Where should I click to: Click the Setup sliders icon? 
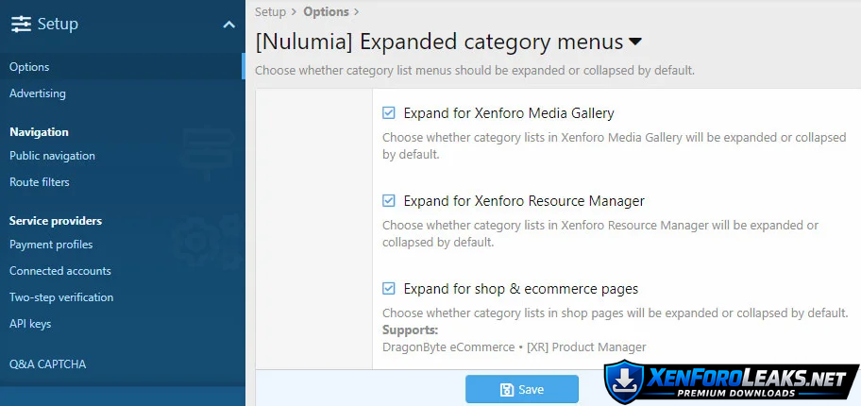[21, 25]
